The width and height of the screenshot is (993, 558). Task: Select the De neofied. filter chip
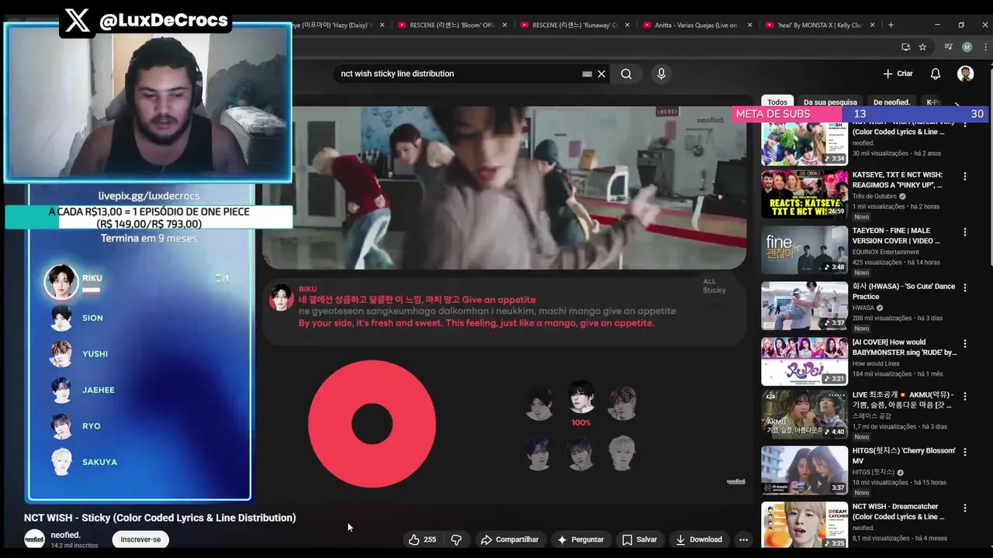pos(891,102)
